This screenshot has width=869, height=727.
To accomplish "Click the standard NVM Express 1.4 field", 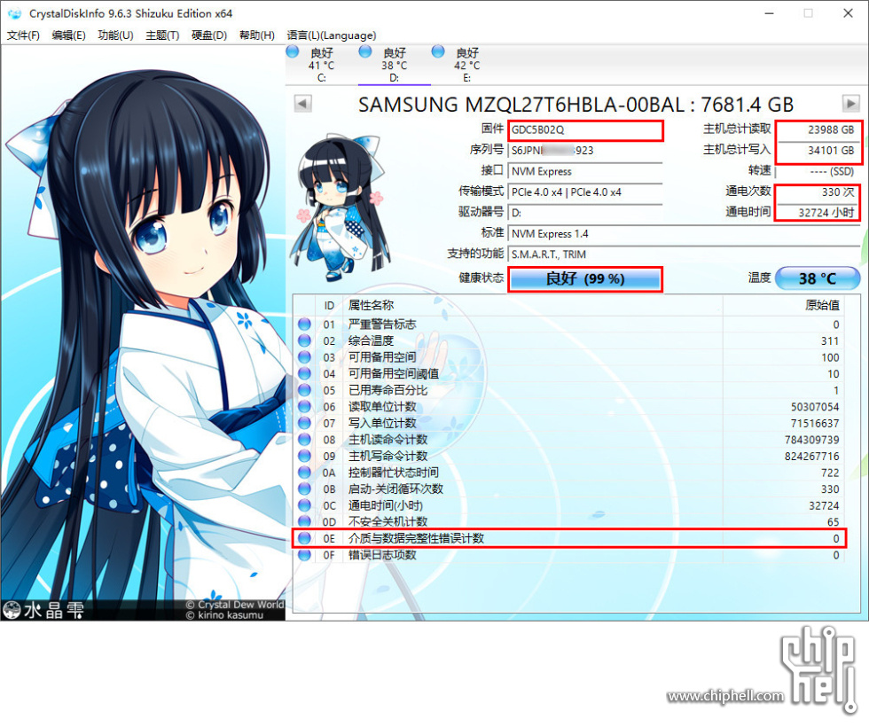I will [684, 234].
